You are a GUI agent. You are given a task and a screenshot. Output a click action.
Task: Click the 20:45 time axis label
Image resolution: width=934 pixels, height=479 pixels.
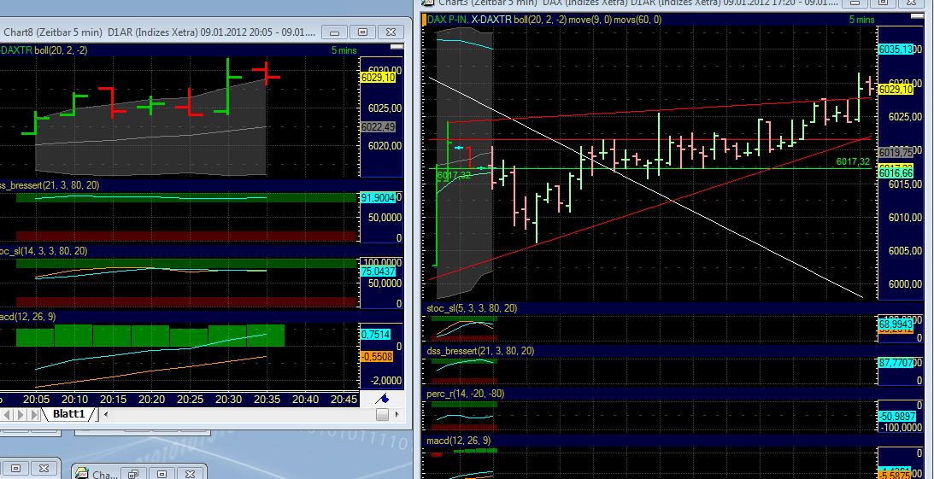click(344, 400)
